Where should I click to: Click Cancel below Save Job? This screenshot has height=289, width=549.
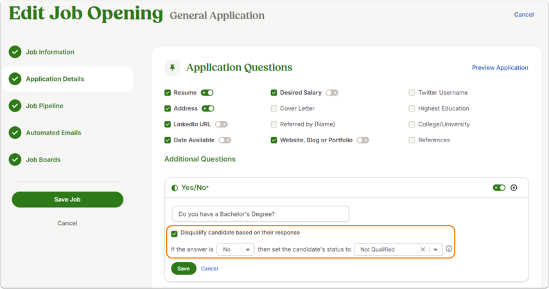[67, 223]
